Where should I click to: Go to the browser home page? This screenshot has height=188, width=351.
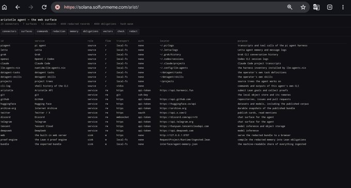4,7
